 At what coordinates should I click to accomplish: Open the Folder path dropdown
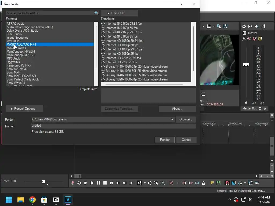(x=172, y=119)
